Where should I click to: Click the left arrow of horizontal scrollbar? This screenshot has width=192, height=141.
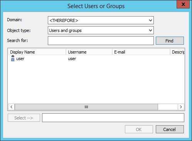click(x=12, y=107)
